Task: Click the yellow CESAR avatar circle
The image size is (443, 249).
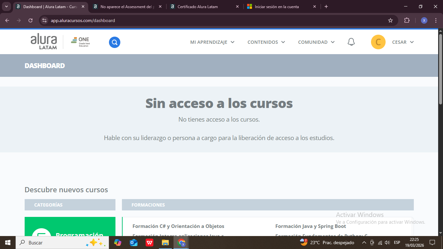Action: [x=378, y=42]
